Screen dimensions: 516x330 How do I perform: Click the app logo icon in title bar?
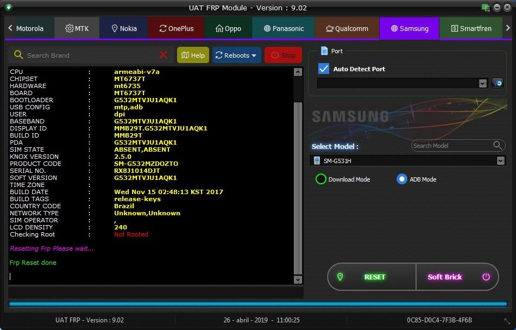tap(9, 7)
